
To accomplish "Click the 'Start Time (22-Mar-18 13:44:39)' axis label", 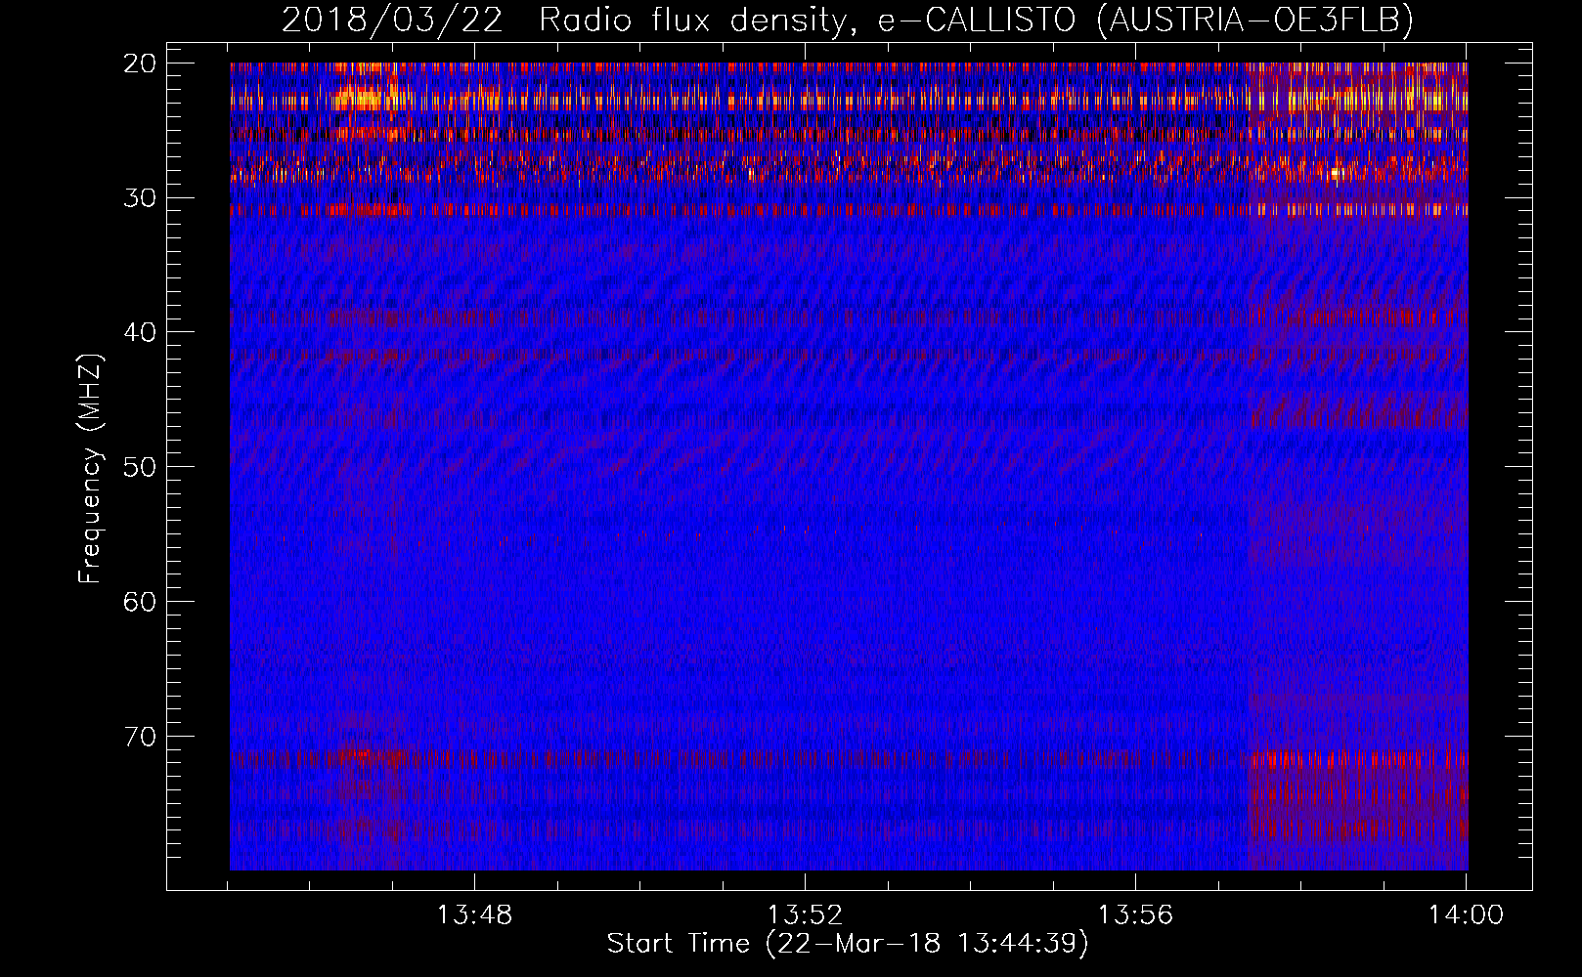I will 848,944.
